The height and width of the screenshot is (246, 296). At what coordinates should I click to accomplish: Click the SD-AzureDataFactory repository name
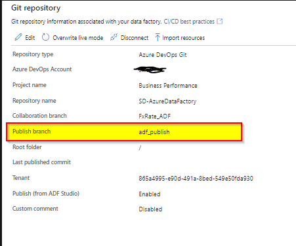click(x=167, y=101)
